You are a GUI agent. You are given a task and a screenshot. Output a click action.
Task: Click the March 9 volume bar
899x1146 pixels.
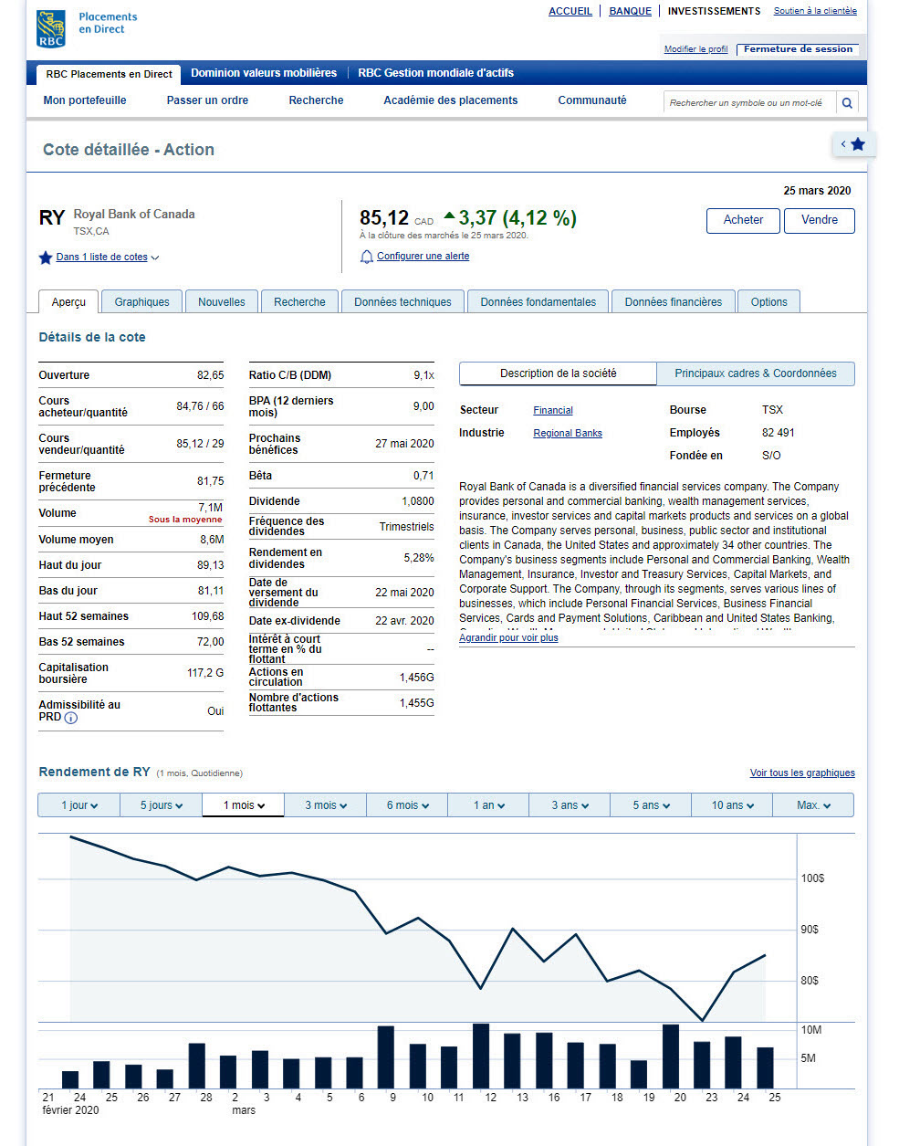tap(386, 1057)
